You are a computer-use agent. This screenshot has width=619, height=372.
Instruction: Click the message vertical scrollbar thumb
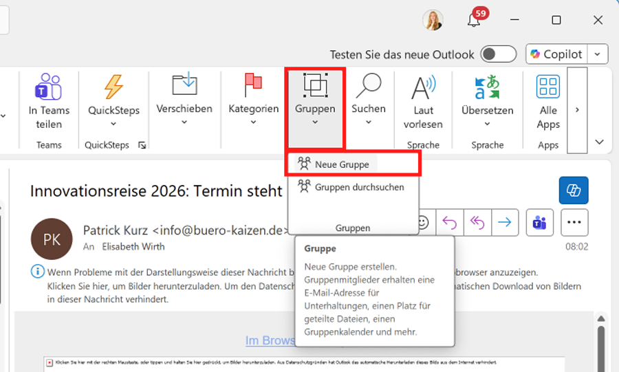pyautogui.click(x=601, y=349)
